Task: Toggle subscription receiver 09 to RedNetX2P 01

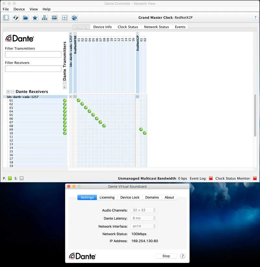Action: click(x=141, y=129)
